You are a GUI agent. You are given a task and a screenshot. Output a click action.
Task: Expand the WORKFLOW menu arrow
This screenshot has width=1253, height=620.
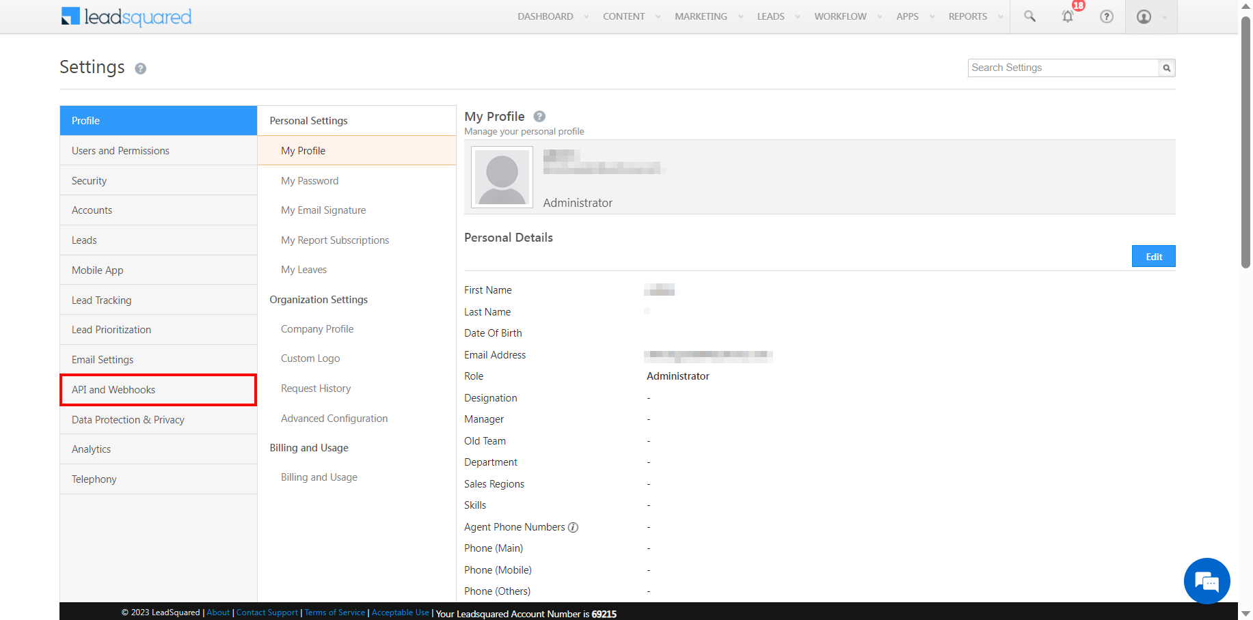(x=880, y=17)
